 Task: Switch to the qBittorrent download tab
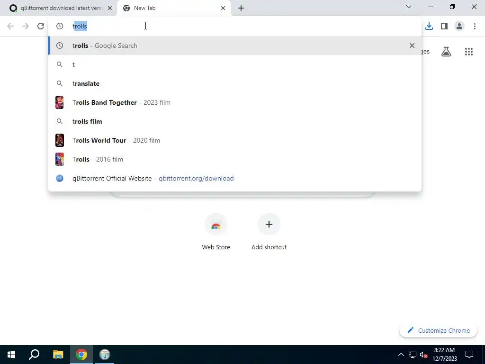pyautogui.click(x=58, y=8)
